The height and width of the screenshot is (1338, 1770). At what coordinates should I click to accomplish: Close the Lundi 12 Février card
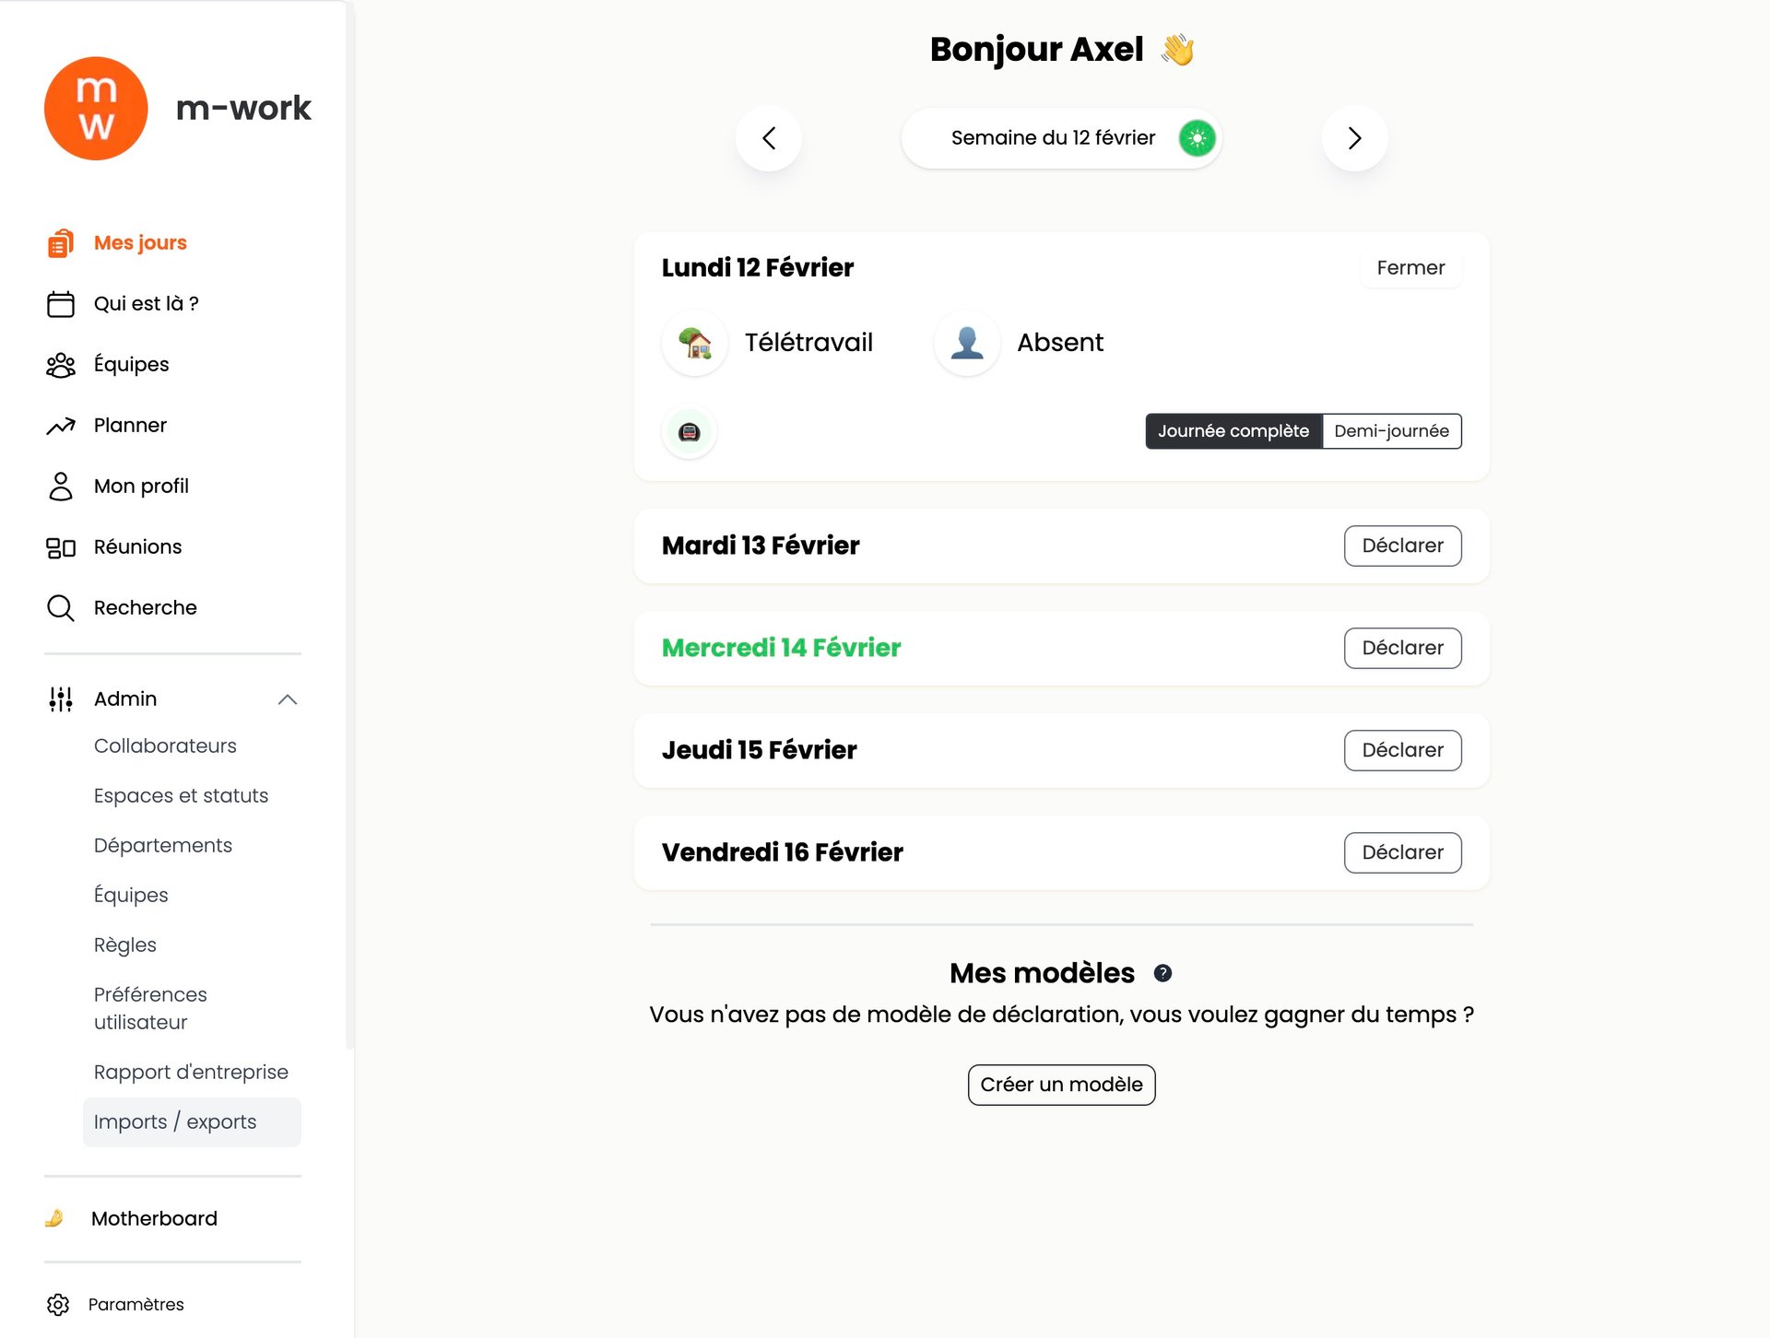point(1410,268)
